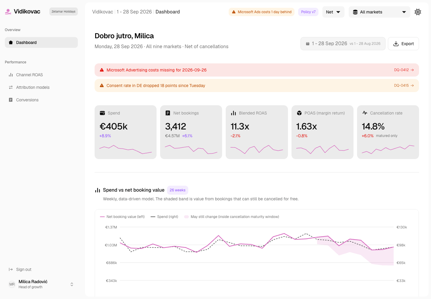Click the Vidikovac logo icon
The width and height of the screenshot is (431, 299).
click(8, 12)
